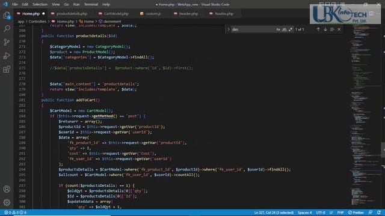Open the Help menu
Viewport: 385px width, 216px height.
[x=106, y=4]
